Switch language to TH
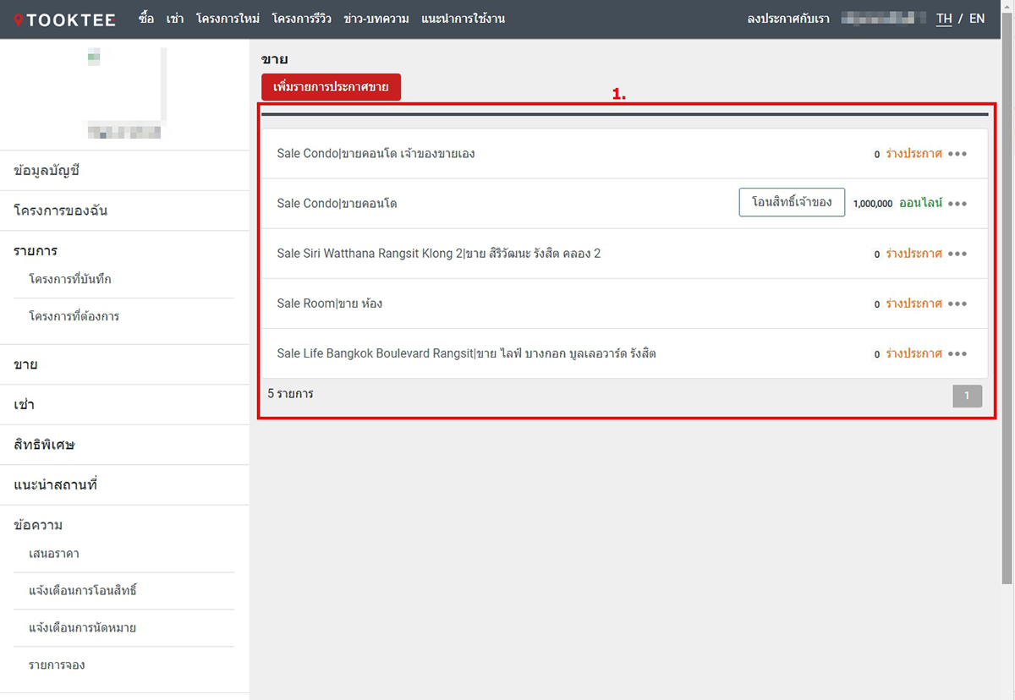Viewport: 1015px width, 700px height. pos(944,19)
